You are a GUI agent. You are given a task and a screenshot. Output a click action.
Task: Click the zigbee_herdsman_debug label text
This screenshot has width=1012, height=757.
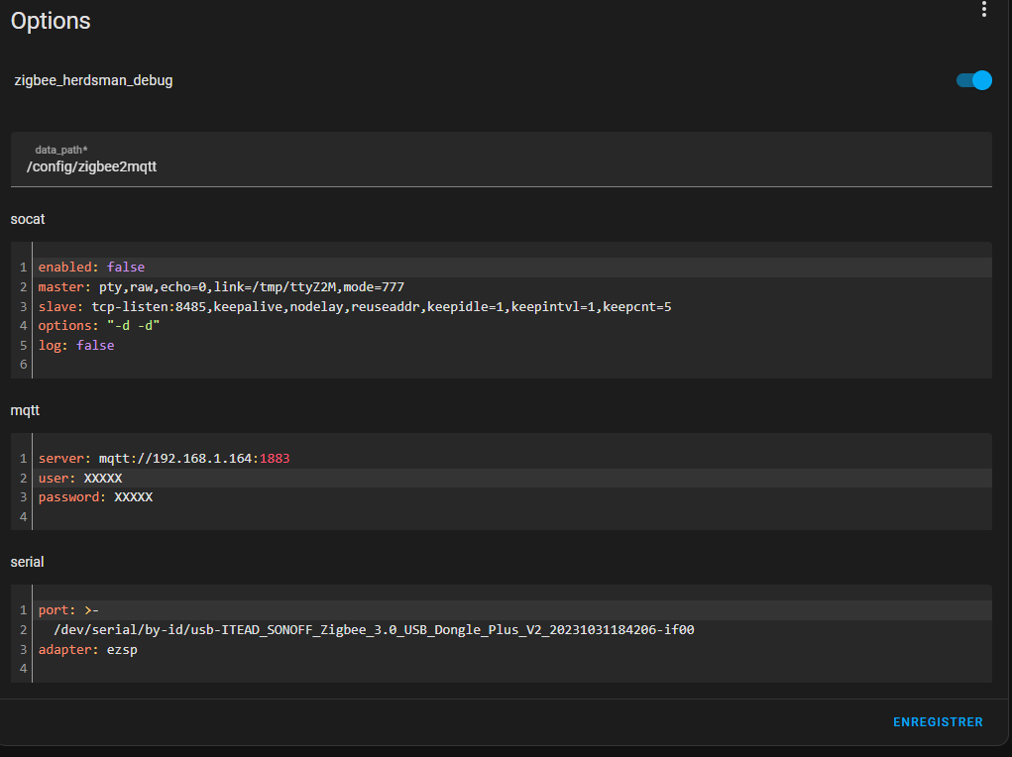[x=94, y=80]
